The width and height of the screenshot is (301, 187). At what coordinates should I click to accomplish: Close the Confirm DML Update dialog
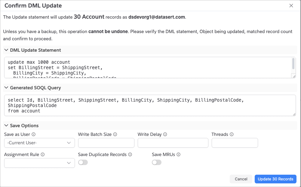pos(291,6)
